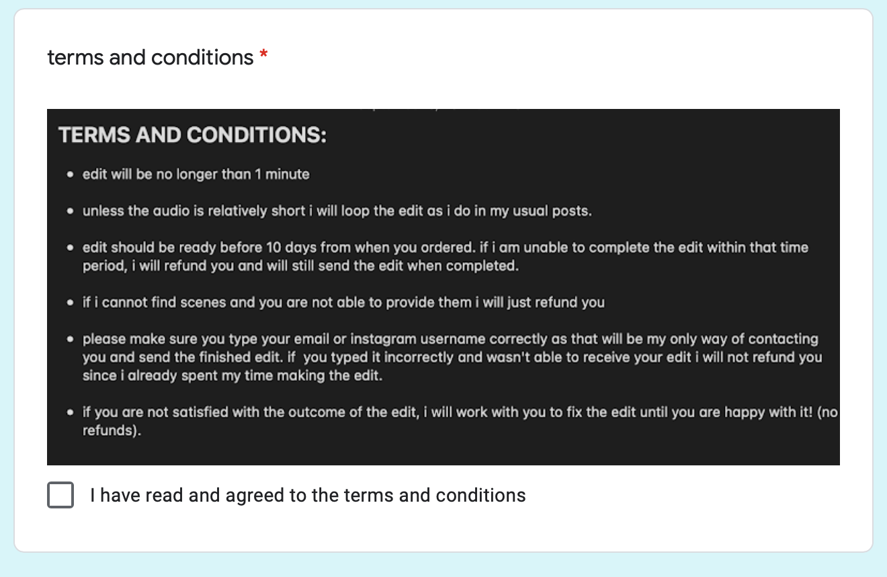This screenshot has width=887, height=577.
Task: Check the "I have read and agreed" checkbox
Action: pos(60,496)
